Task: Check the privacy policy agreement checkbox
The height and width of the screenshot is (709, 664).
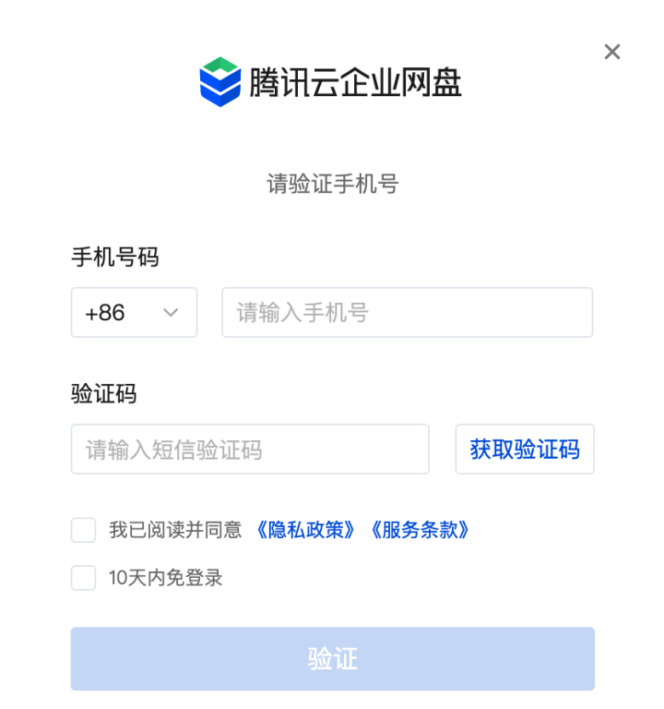Action: pyautogui.click(x=83, y=530)
